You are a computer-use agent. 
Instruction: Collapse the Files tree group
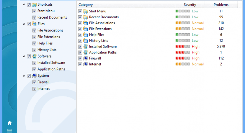tap(23, 24)
